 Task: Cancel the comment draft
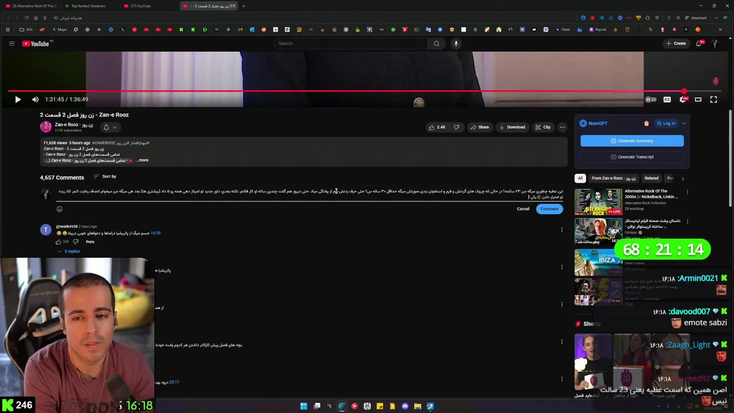tap(523, 209)
